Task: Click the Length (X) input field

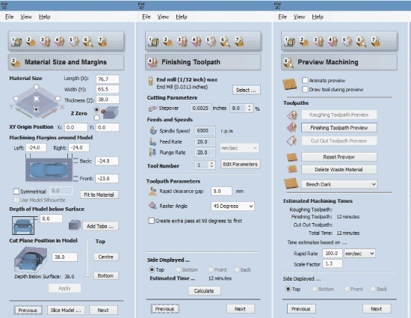Action: click(x=108, y=79)
